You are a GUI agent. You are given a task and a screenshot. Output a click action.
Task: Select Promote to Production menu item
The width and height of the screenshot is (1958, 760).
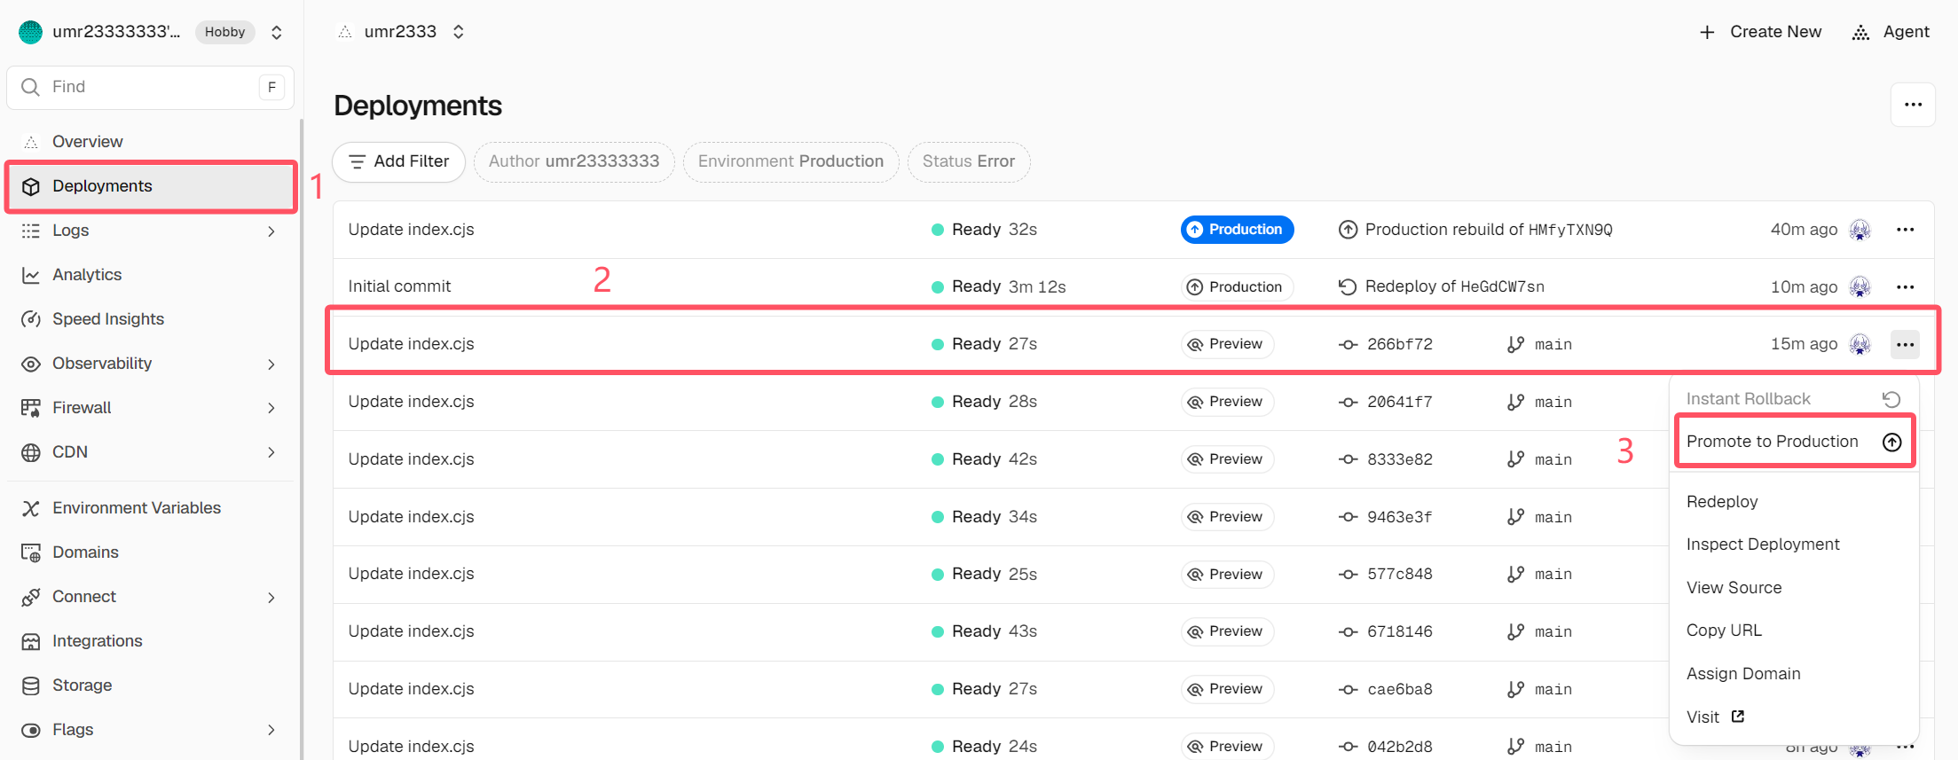click(x=1794, y=442)
